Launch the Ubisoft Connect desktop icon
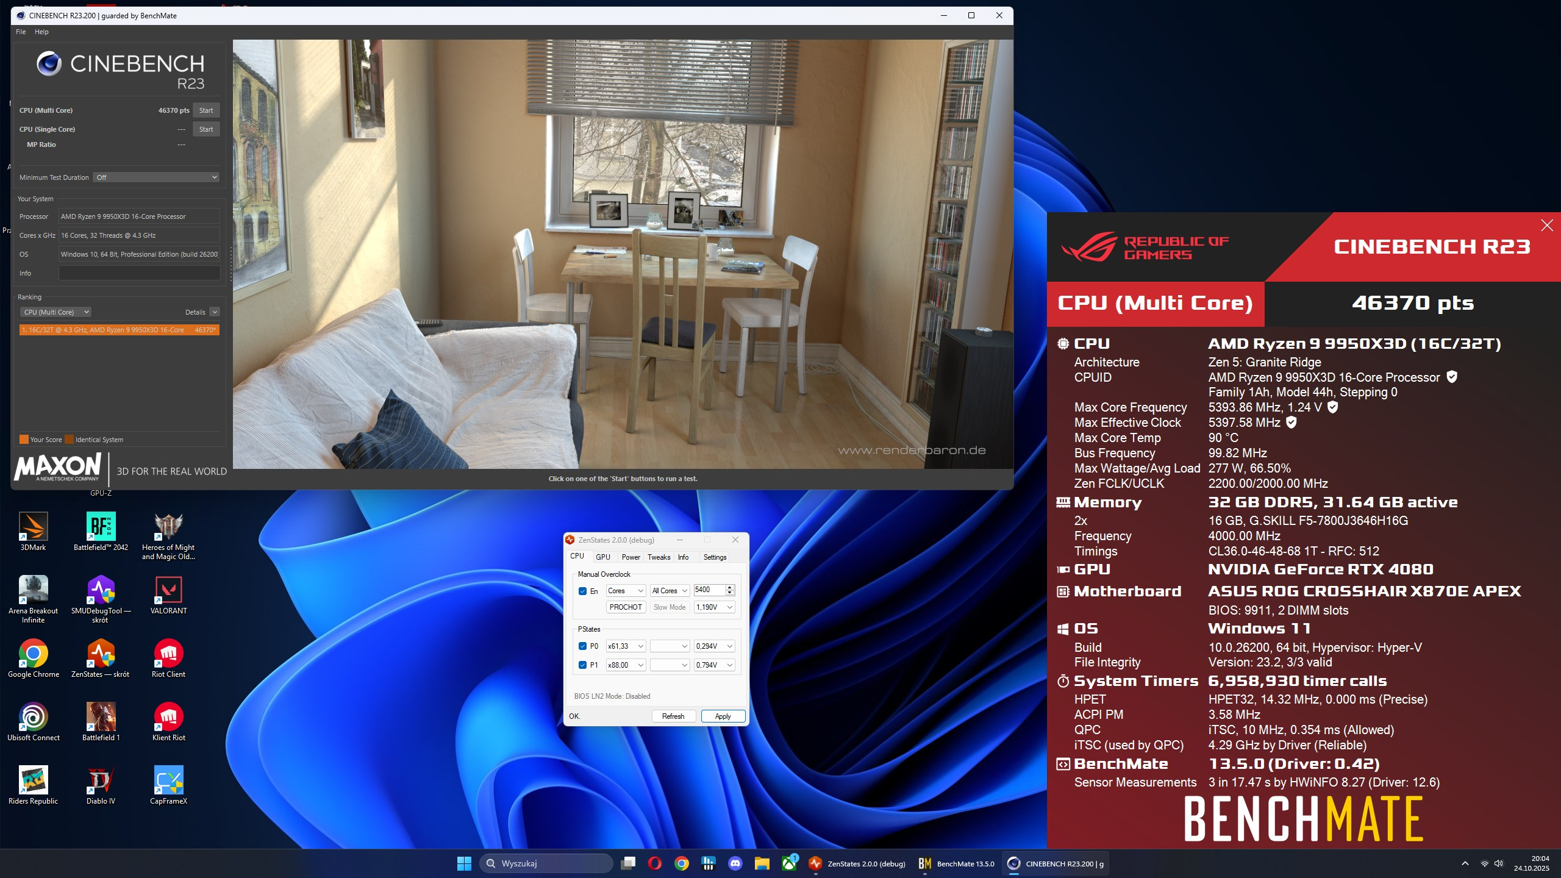 point(33,718)
